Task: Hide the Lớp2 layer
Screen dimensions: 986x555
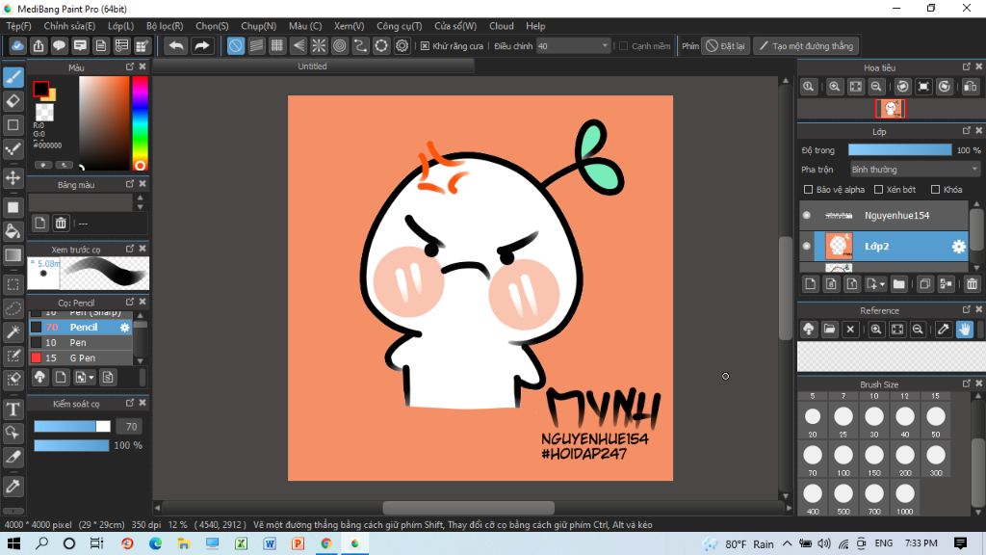Action: tap(807, 246)
